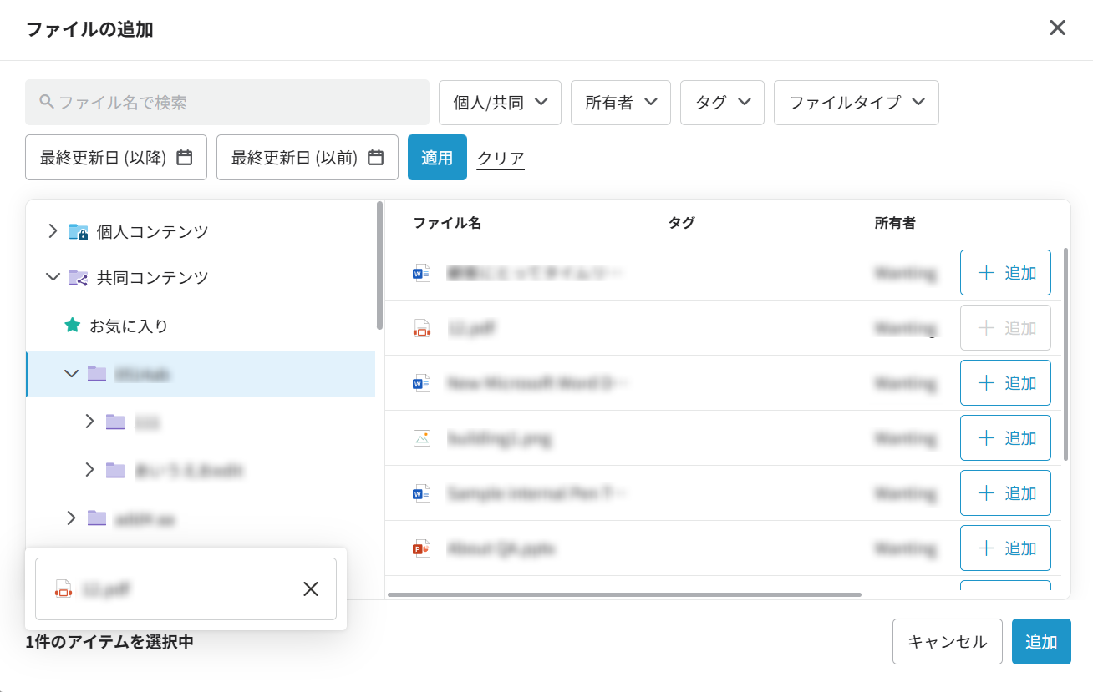Click the PowerPoint icon for pptx file
Viewport: 1093px width, 692px height.
tap(422, 548)
